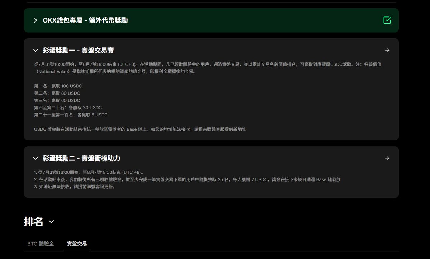Click the 排名 heading text
The image size is (430, 259).
tap(34, 222)
